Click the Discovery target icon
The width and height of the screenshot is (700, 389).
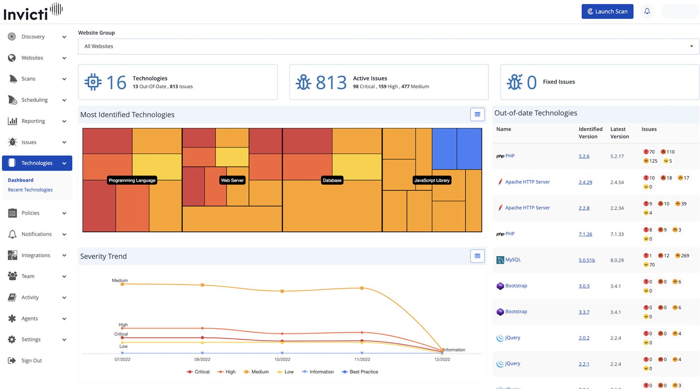[x=12, y=36]
